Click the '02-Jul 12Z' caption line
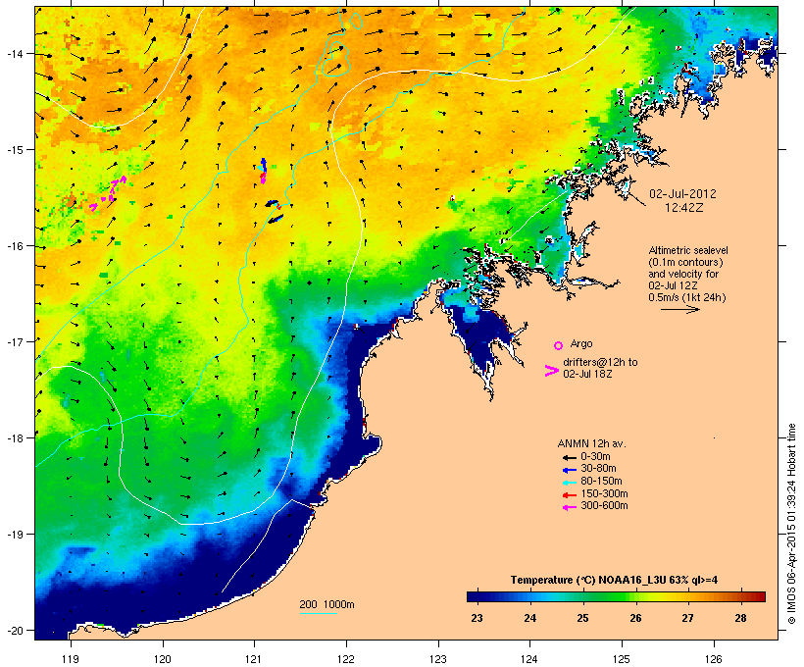This screenshot has width=804, height=667. (x=673, y=285)
